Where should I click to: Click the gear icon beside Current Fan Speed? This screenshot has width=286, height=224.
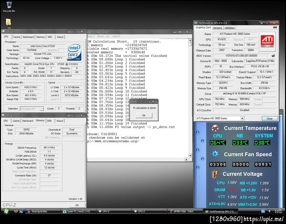(215, 154)
